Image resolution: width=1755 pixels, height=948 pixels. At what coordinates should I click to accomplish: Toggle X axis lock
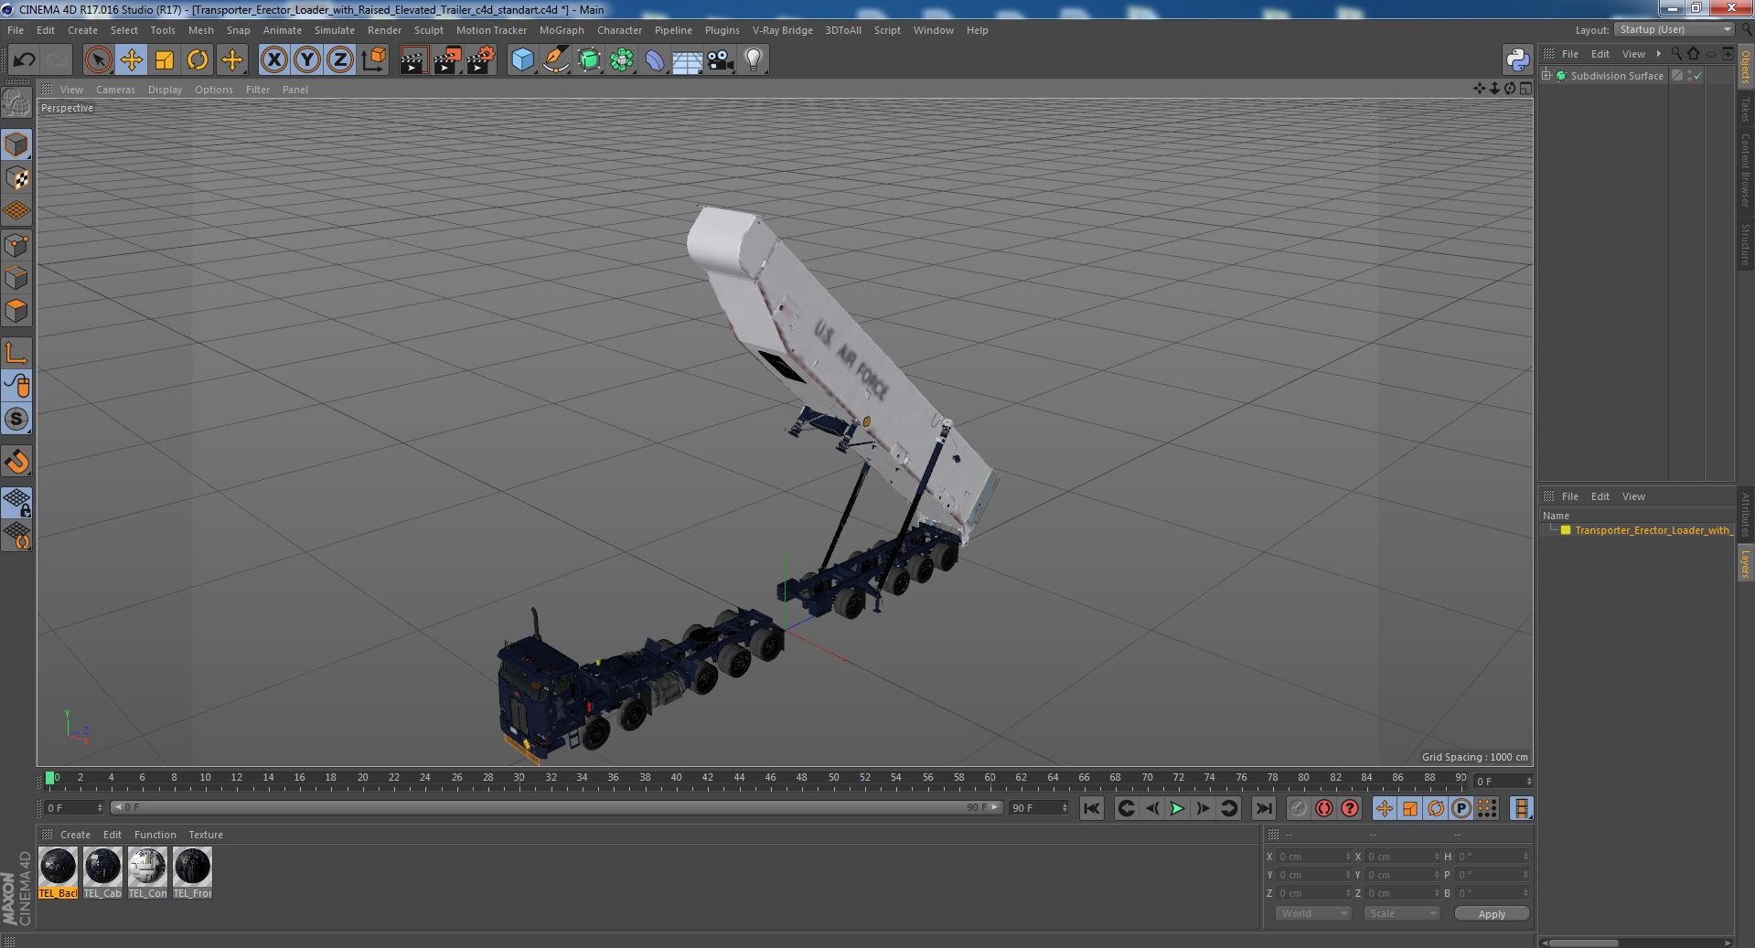click(273, 60)
